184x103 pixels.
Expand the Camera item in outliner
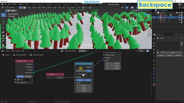click(158, 15)
